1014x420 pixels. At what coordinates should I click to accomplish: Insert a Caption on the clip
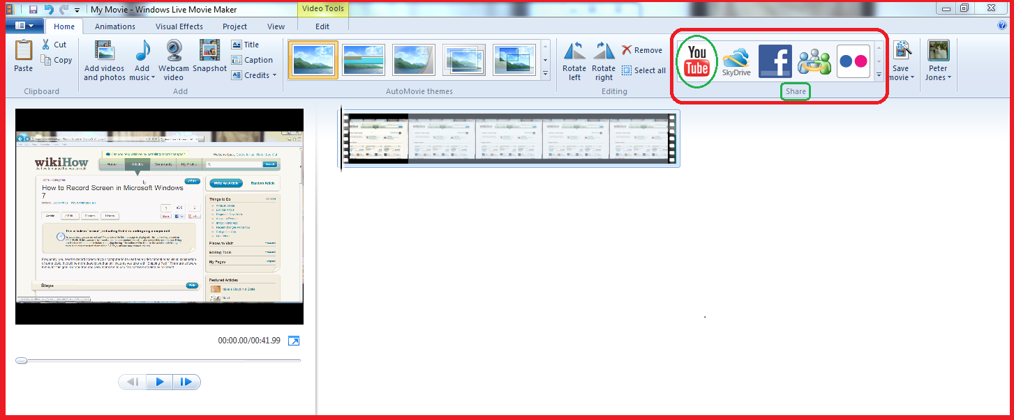pos(252,60)
